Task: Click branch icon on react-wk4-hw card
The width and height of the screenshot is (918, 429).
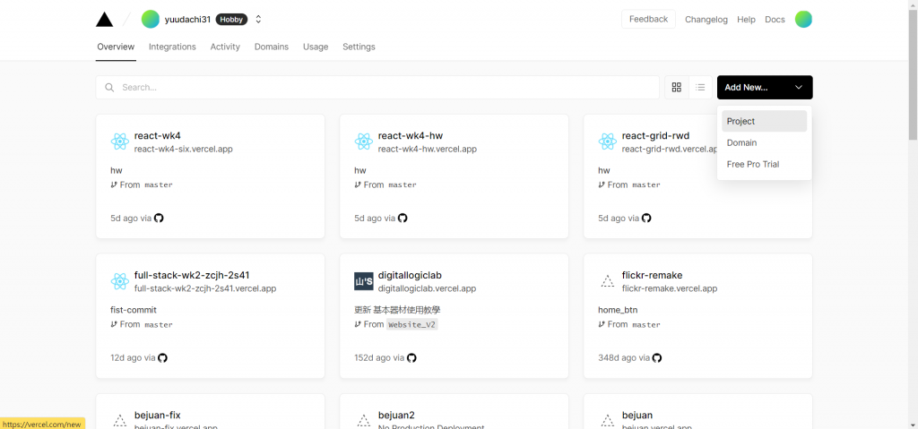Action: coord(358,184)
